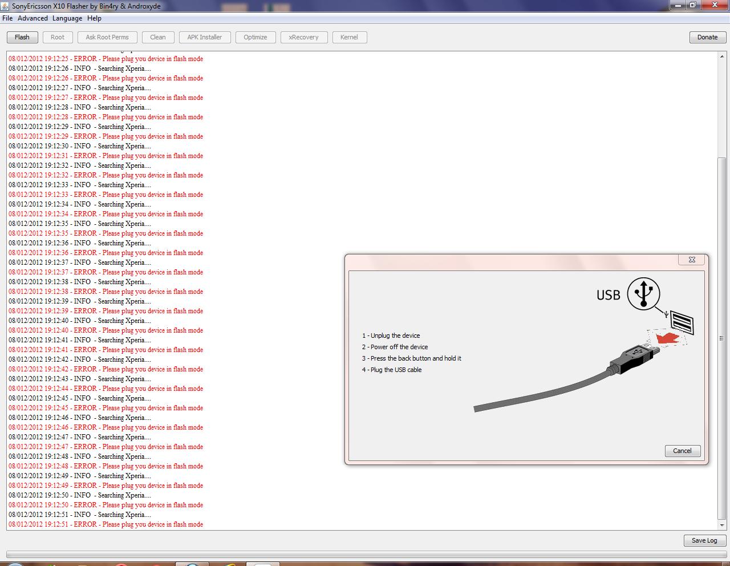Screen dimensions: 730x566
Task: Close the USB instructions dialog
Action: (692, 260)
